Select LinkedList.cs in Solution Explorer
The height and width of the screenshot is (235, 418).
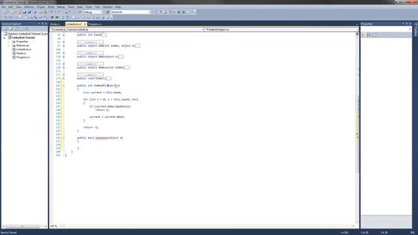[x=24, y=50]
